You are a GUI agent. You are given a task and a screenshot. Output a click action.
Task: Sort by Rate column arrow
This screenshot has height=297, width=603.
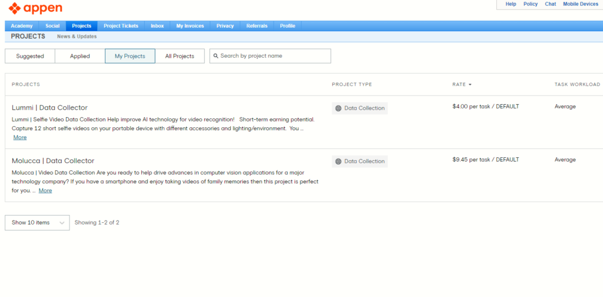[x=470, y=85]
